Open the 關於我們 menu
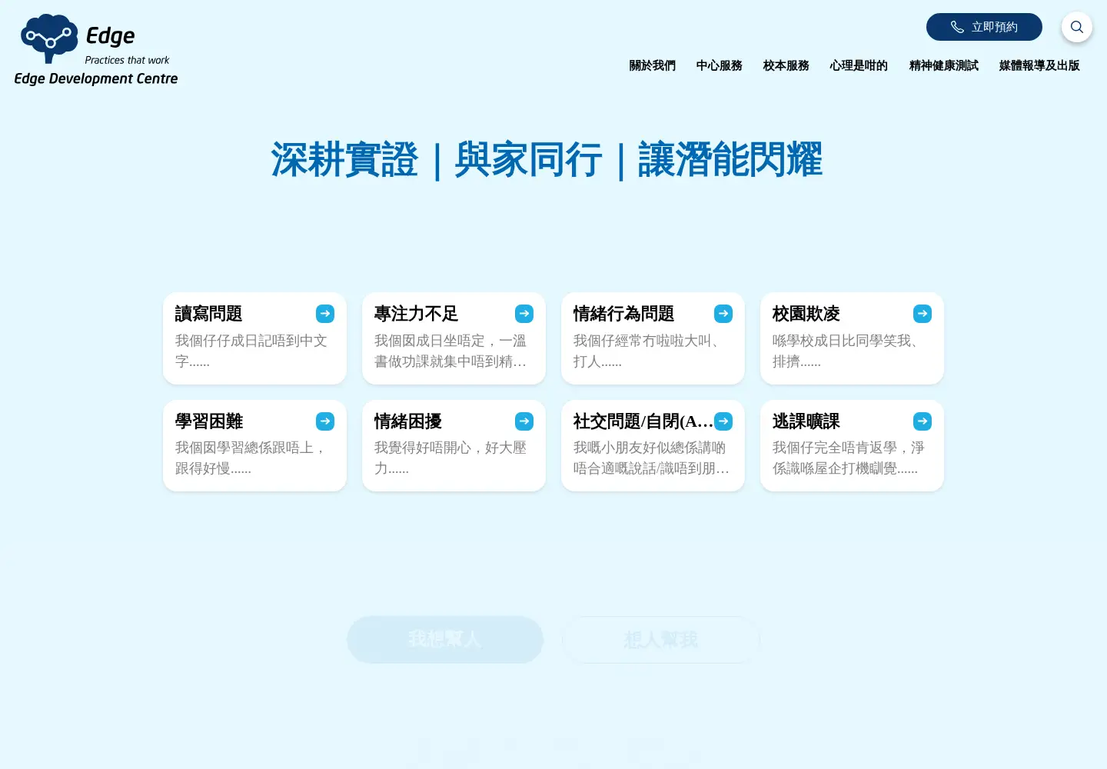 653,66
